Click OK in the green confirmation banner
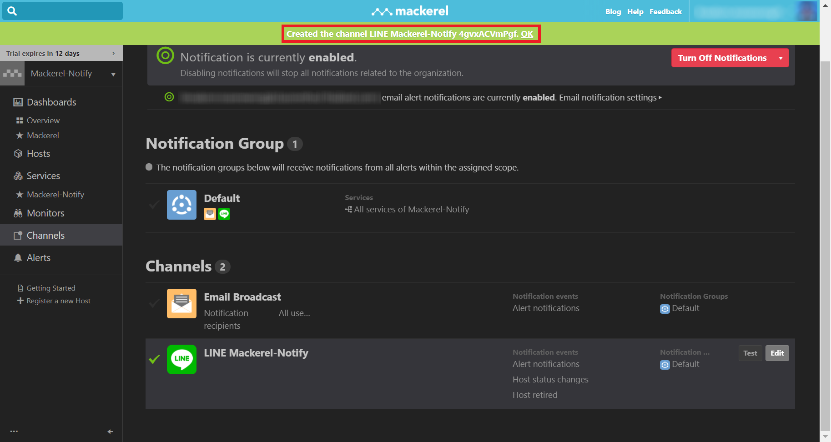The image size is (831, 442). (528, 34)
